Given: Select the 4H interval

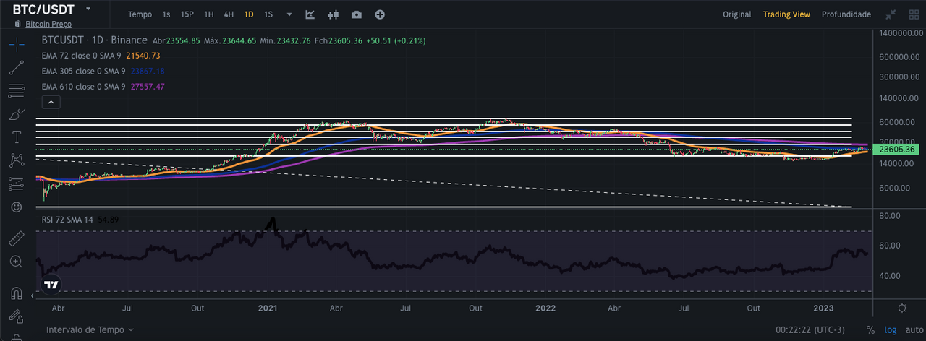Looking at the screenshot, I should tap(229, 14).
